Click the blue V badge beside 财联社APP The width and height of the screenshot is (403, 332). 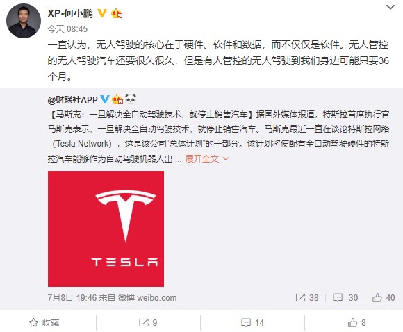(x=105, y=99)
